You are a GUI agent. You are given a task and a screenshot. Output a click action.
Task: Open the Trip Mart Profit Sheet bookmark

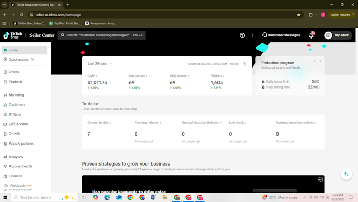tap(65, 23)
